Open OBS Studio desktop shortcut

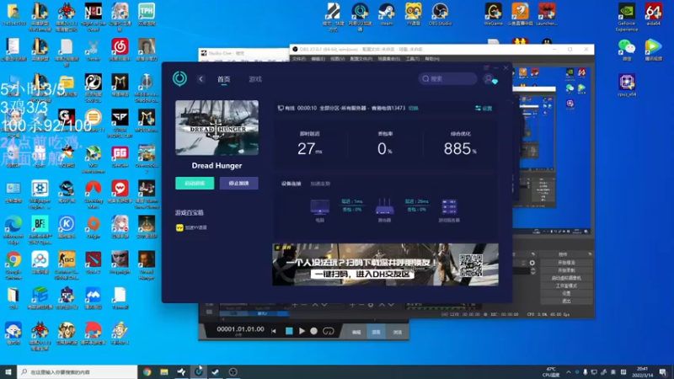click(440, 14)
